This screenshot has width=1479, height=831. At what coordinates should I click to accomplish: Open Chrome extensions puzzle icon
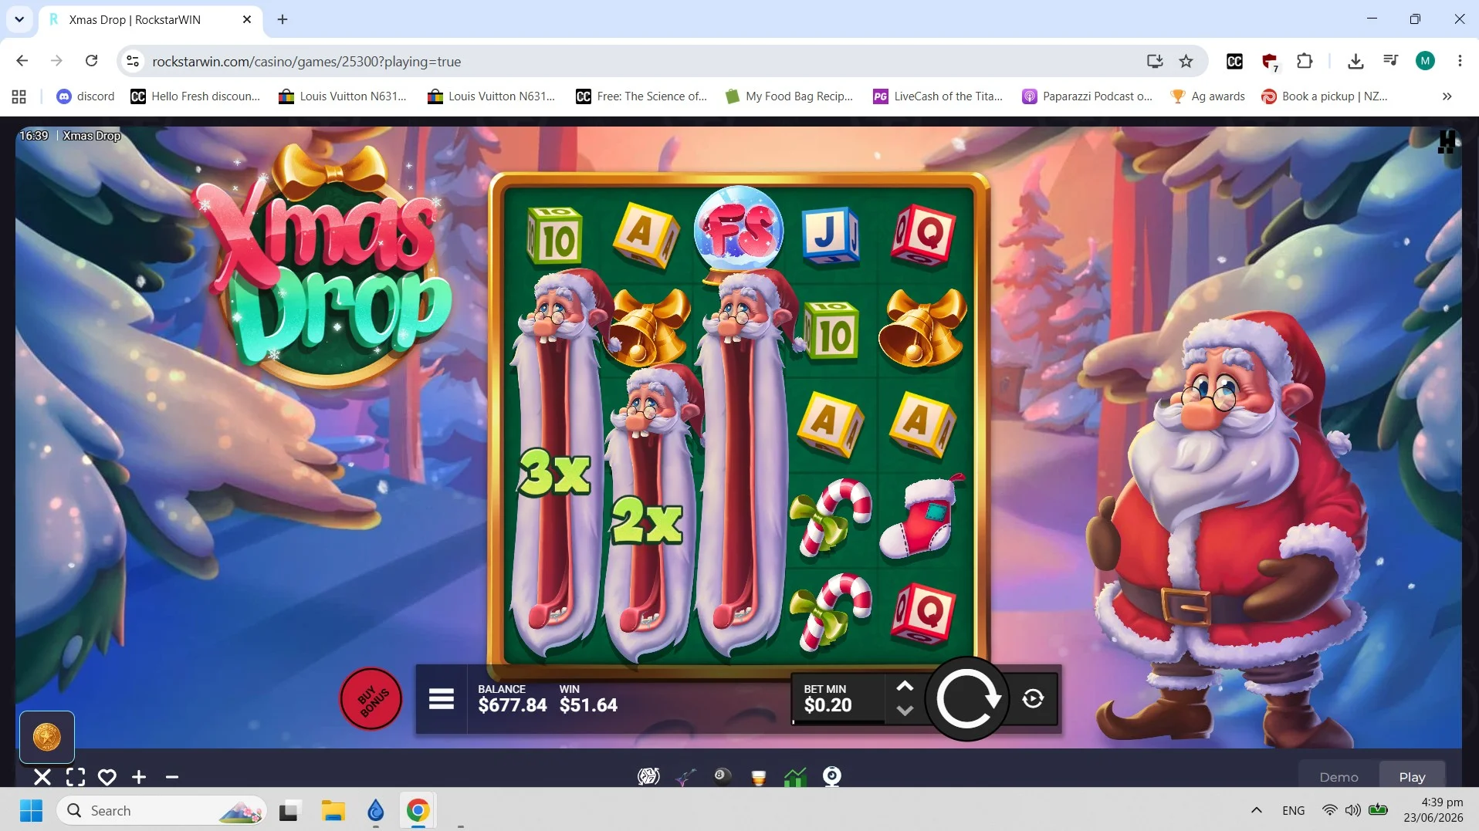1305,61
